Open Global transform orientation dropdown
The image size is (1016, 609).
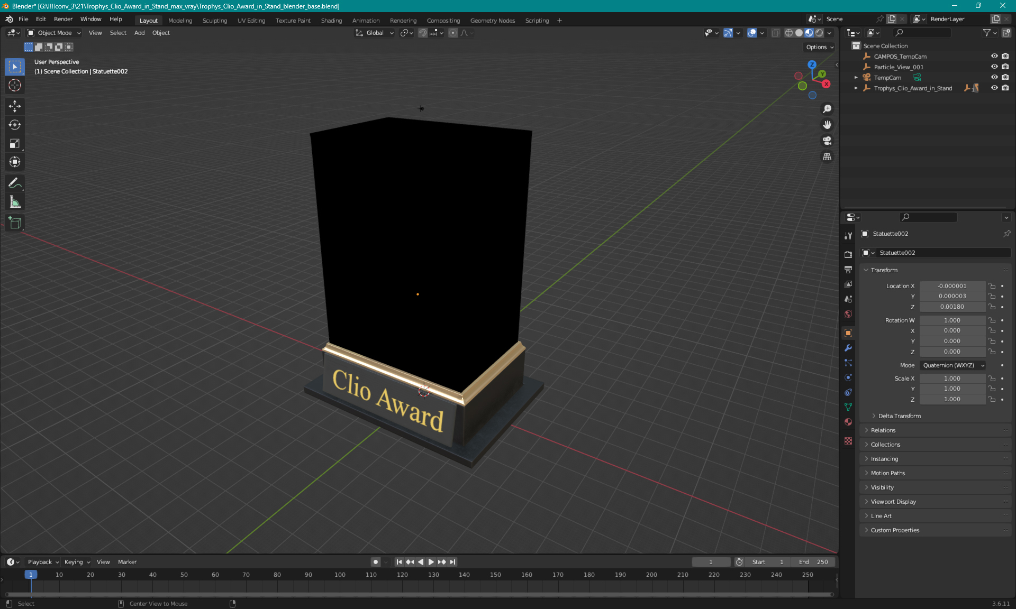coord(375,33)
